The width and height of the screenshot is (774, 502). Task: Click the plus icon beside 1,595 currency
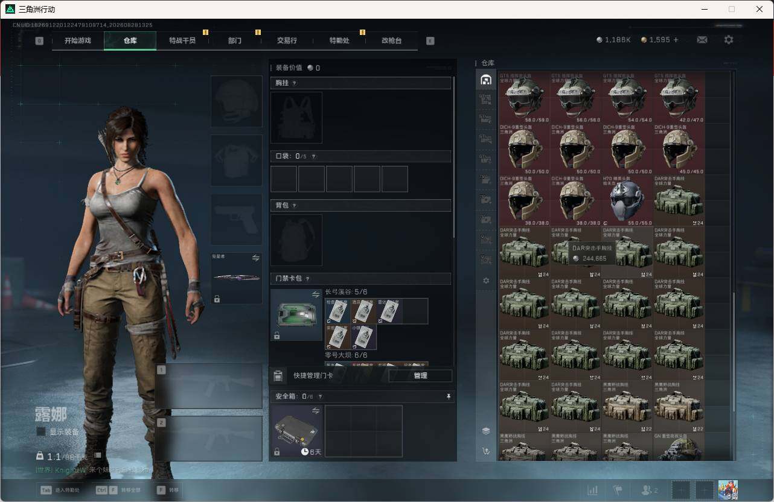(676, 40)
